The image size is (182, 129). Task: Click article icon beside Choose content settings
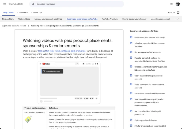(x=131, y=66)
